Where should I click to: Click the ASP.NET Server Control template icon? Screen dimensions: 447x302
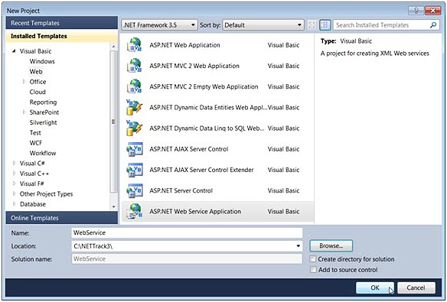pos(134,190)
